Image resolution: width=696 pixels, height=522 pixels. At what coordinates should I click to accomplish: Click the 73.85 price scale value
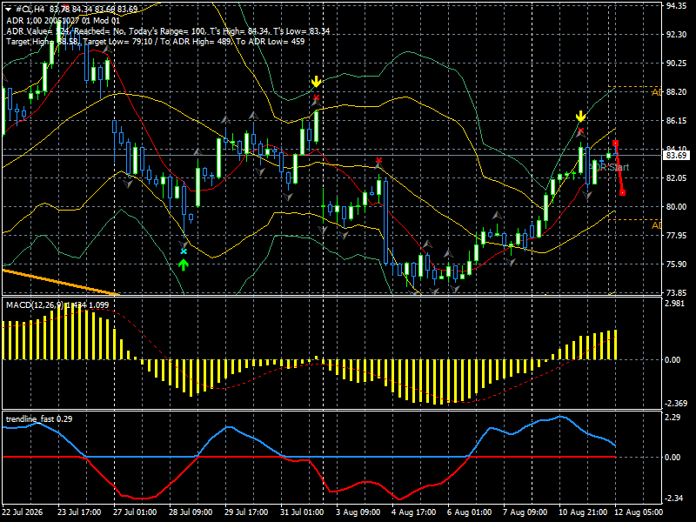(676, 292)
